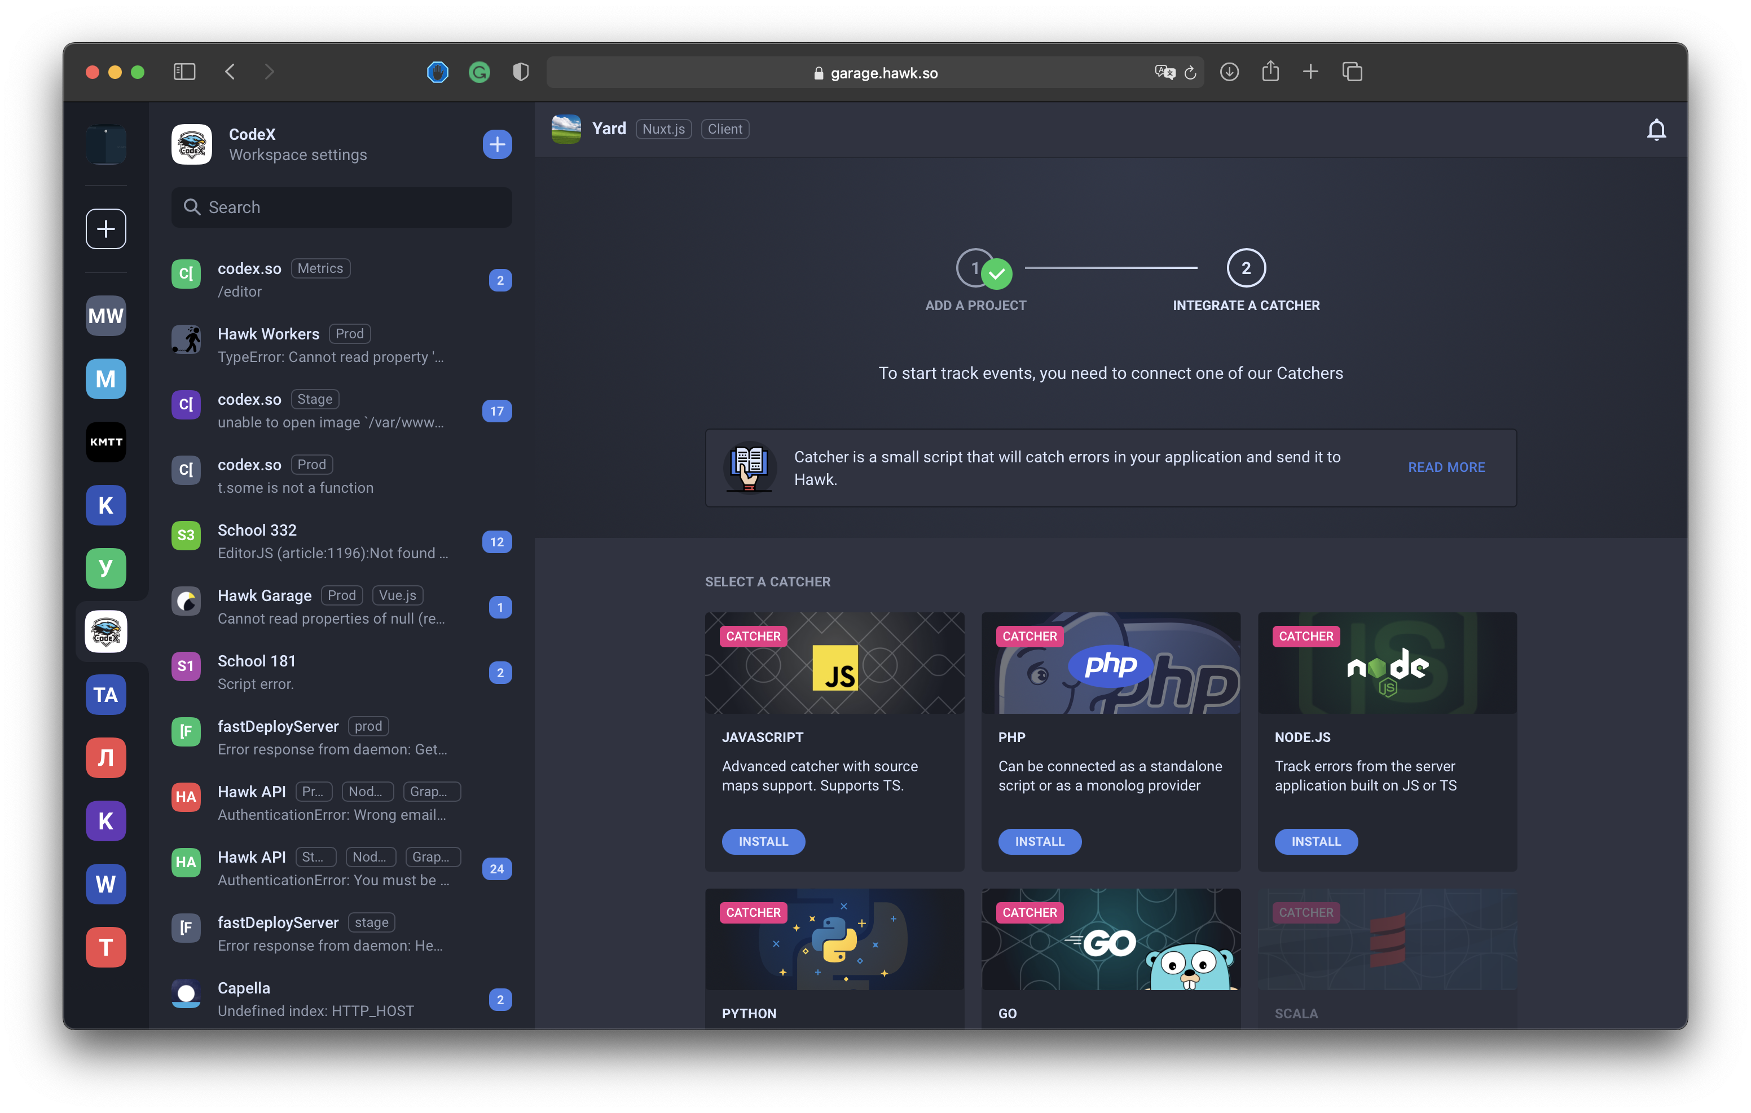Open the blue hand blocker extension

pos(437,72)
